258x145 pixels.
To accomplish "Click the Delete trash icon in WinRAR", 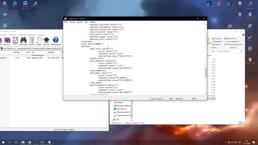I will coord(31,40).
